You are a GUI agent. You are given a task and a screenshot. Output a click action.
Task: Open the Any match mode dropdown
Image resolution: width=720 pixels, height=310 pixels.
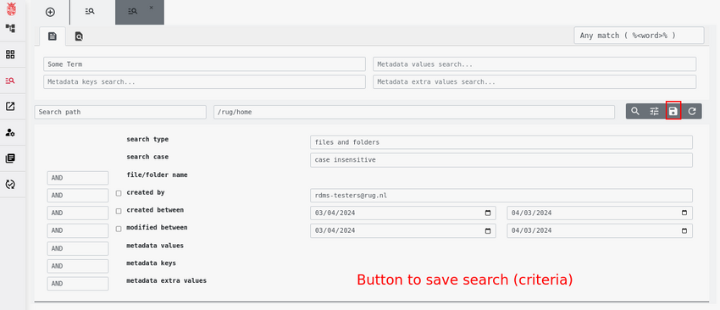(639, 36)
